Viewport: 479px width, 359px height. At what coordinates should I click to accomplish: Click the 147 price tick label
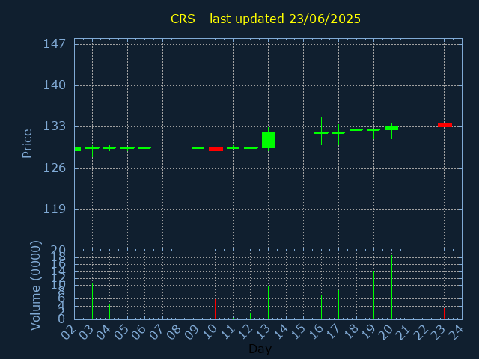click(x=54, y=43)
